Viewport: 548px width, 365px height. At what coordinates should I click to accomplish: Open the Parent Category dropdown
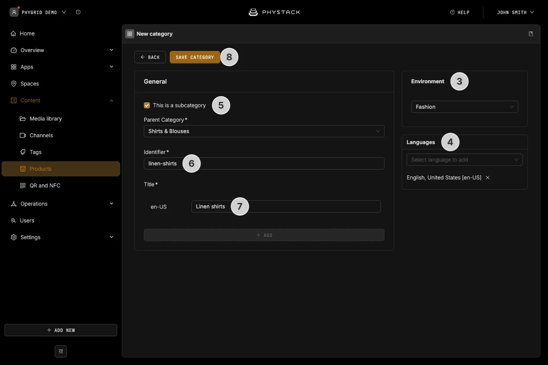click(x=264, y=131)
